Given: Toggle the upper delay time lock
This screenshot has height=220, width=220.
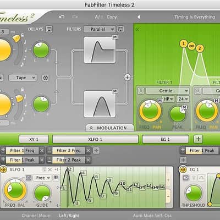Looking at the screenshot, I should 22,35.
